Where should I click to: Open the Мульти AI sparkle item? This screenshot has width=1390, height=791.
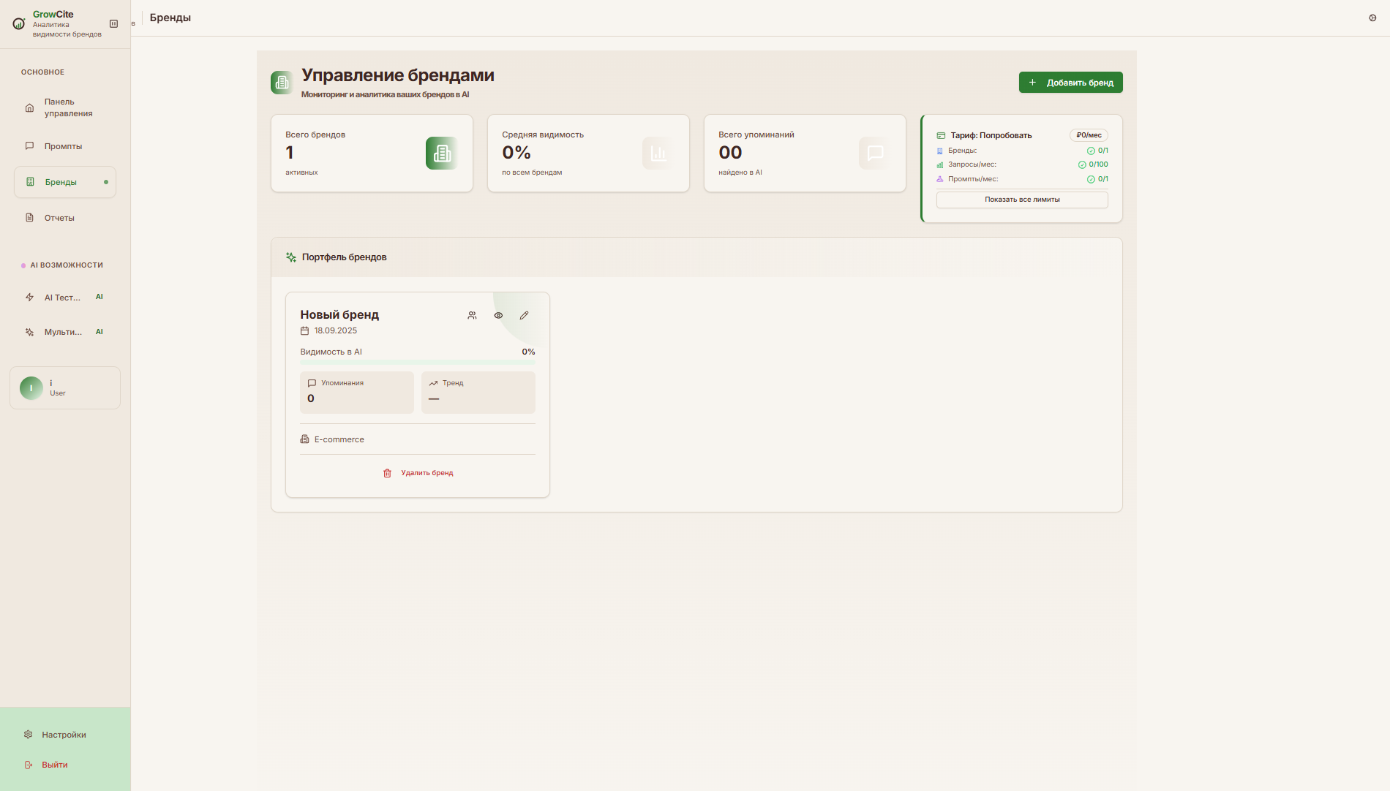coord(63,332)
